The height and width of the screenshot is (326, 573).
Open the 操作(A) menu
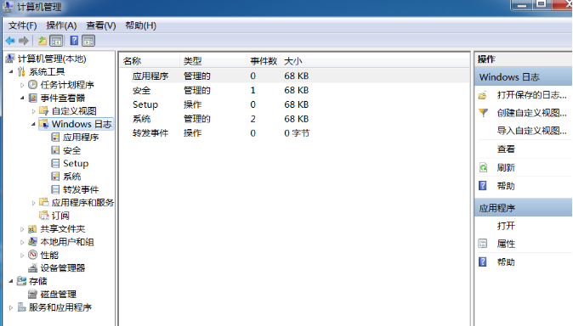click(x=61, y=25)
